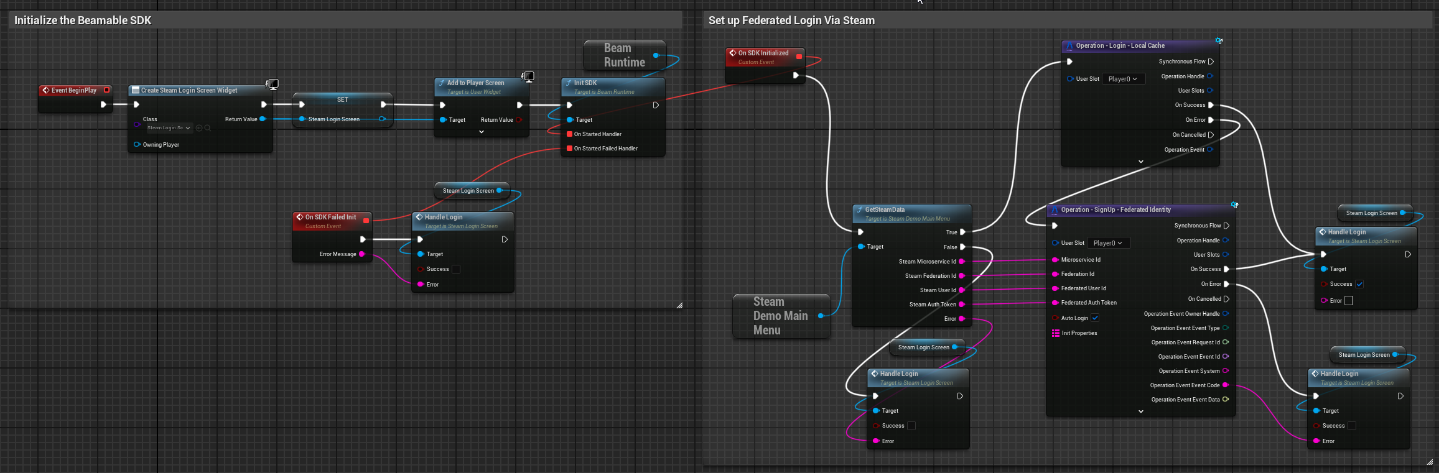1439x473 pixels.
Task: Select the Init SDK node title
Action: [585, 83]
